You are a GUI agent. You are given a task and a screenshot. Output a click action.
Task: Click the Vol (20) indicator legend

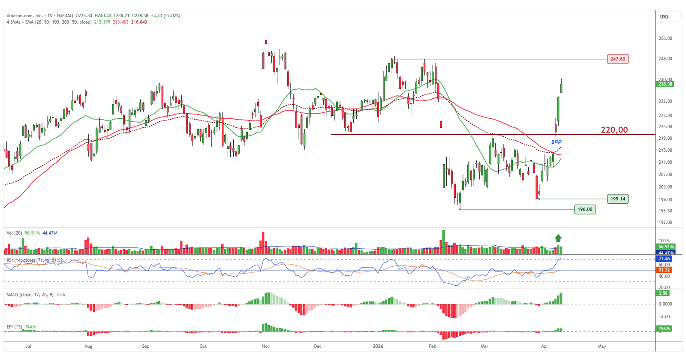(14, 233)
